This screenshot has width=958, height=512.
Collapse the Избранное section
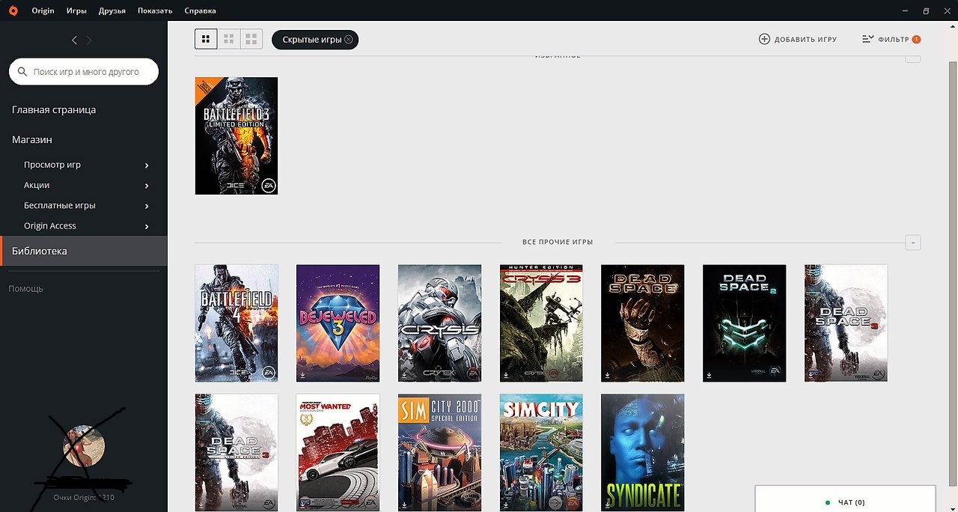(913, 58)
